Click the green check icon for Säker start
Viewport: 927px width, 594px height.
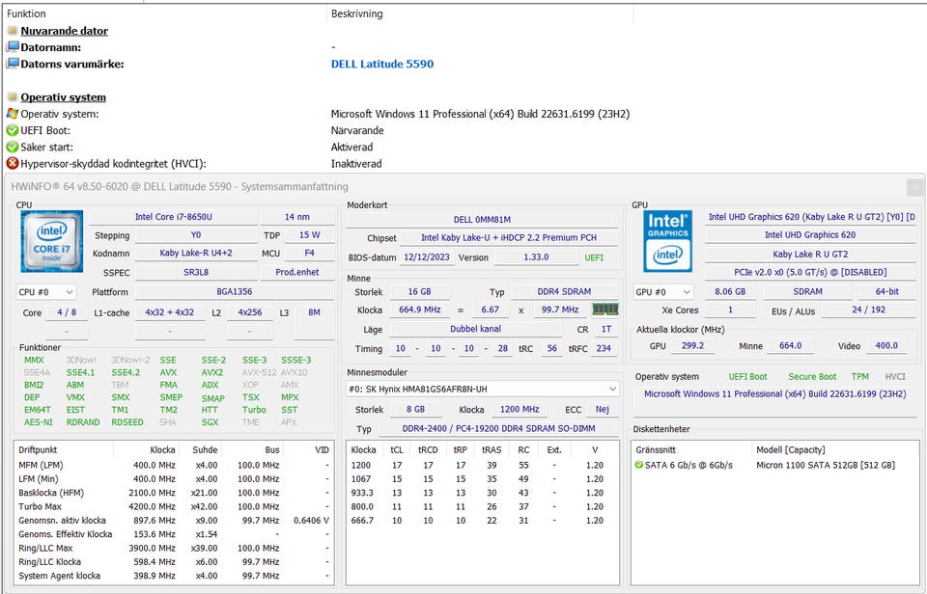[x=13, y=147]
